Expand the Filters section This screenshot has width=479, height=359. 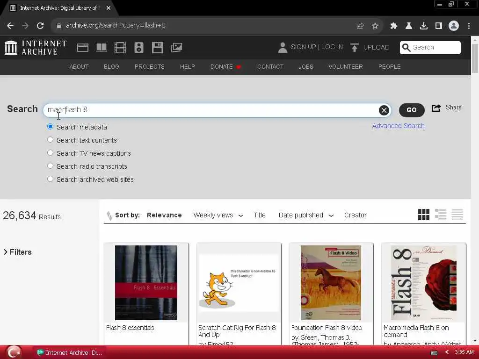point(18,252)
